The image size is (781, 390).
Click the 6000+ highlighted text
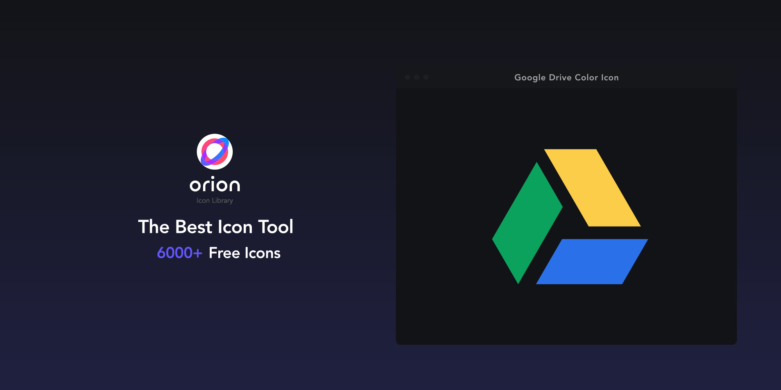[x=180, y=253]
